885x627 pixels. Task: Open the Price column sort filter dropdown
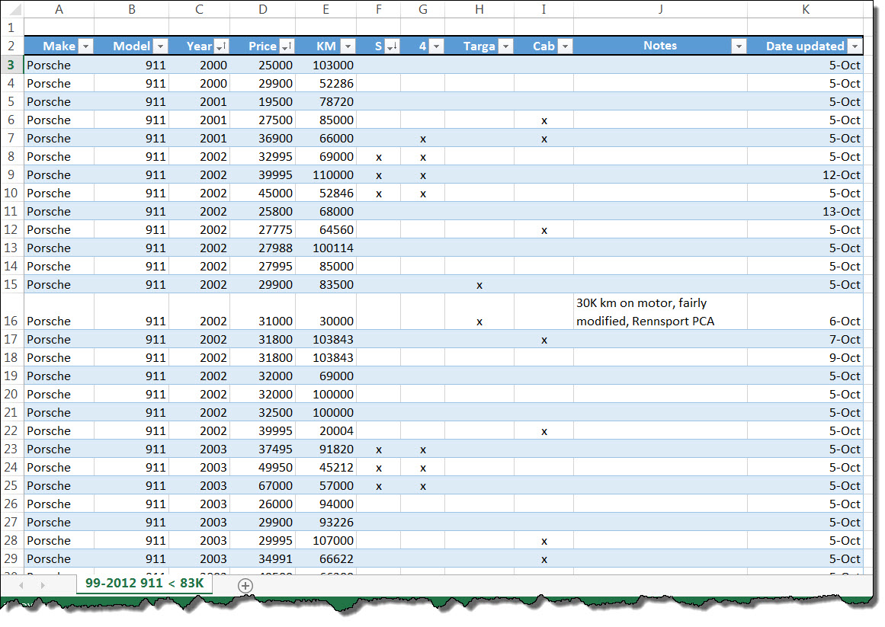coord(287,46)
